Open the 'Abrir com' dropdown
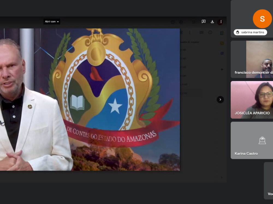273x204 pixels. 52,21
